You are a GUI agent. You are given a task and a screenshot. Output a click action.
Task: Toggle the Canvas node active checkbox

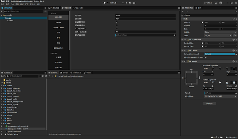tap(182, 15)
